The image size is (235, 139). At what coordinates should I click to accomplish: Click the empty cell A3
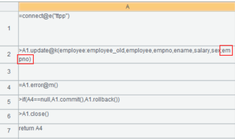point(127,71)
